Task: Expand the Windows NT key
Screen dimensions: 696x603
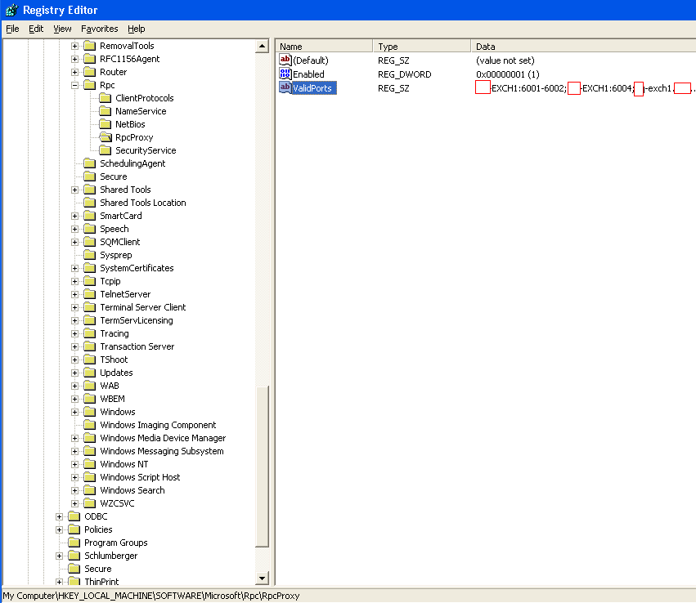Action: tap(75, 465)
